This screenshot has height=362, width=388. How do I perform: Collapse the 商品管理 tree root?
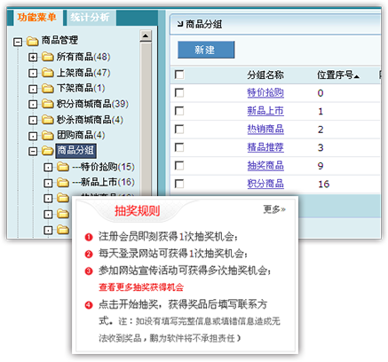coord(18,42)
